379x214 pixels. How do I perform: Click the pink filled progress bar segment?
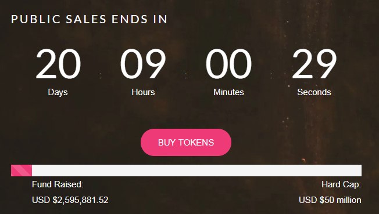[22, 171]
